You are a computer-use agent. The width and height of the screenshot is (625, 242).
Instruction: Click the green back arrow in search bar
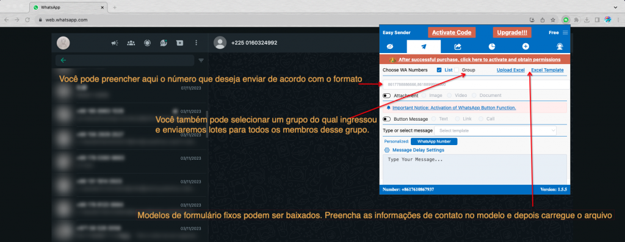63,60
